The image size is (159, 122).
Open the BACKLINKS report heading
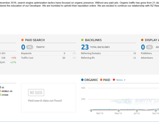[93, 40]
